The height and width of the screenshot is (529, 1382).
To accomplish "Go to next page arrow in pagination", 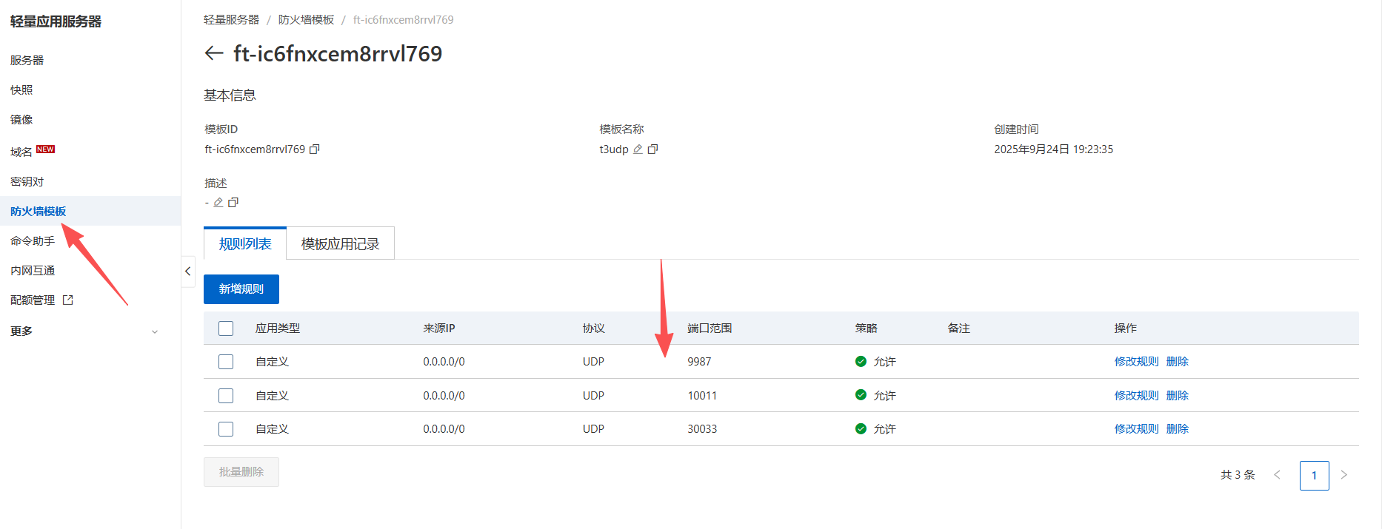I will click(1343, 475).
